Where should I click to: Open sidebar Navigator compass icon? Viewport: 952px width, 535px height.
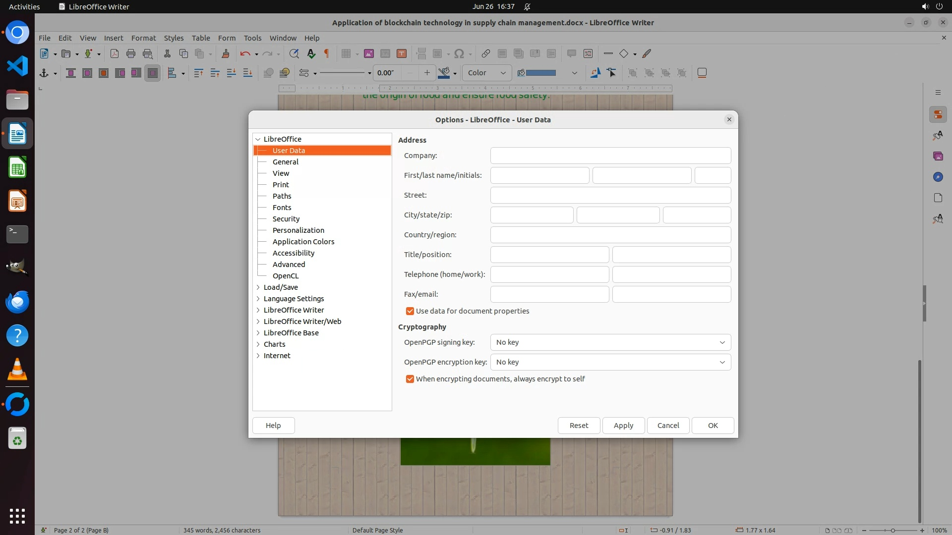pyautogui.click(x=938, y=177)
